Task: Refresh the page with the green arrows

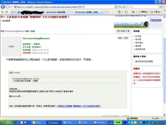Action: [x=120, y=7]
